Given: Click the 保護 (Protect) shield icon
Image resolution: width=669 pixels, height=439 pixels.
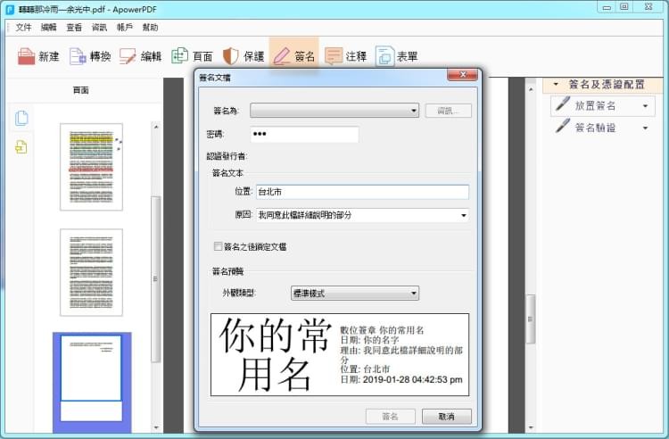Looking at the screenshot, I should point(230,56).
